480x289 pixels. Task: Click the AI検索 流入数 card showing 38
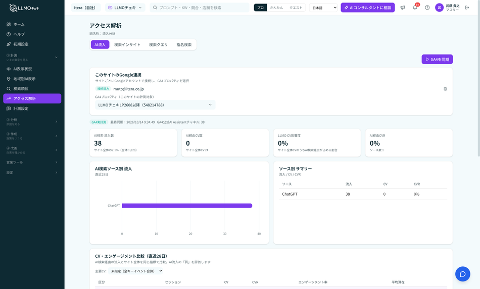(133, 143)
